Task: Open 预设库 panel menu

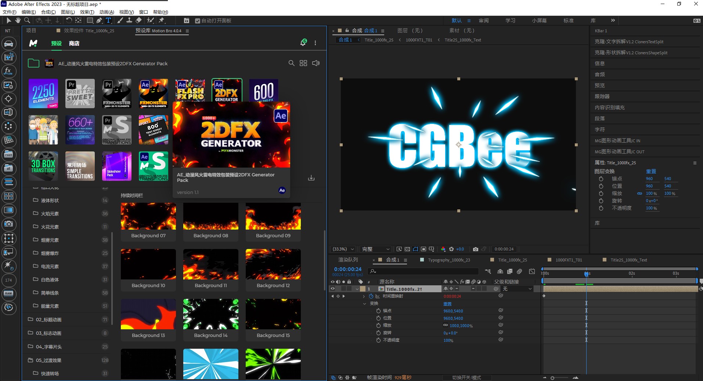Action: click(187, 31)
